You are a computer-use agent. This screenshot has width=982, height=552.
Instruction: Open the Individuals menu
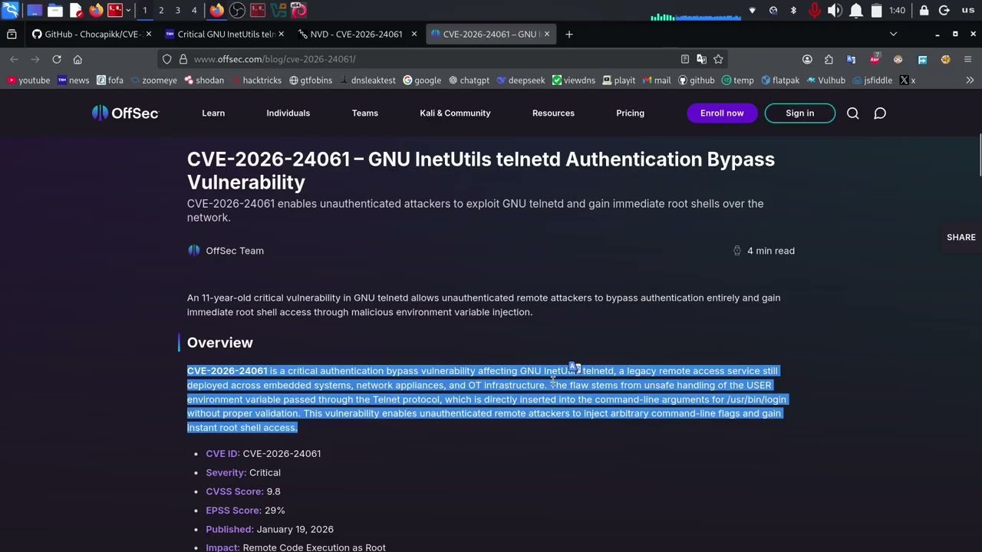[288, 113]
